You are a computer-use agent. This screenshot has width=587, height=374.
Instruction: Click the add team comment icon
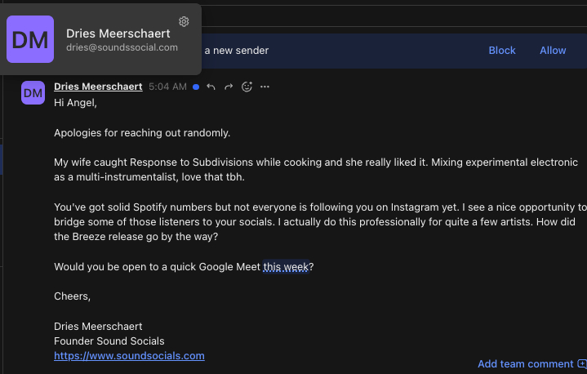tap(581, 363)
